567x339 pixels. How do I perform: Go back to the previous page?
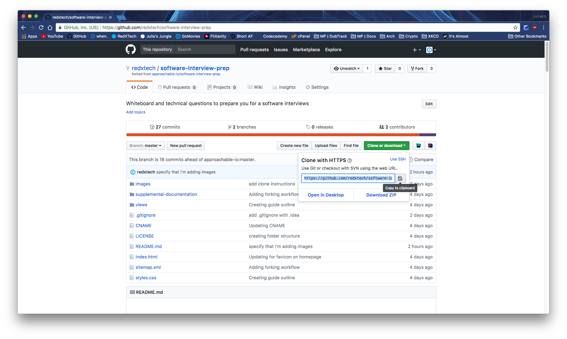point(23,27)
